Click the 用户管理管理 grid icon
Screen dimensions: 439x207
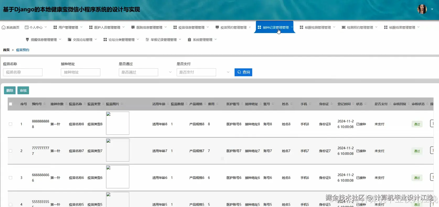click(55, 27)
